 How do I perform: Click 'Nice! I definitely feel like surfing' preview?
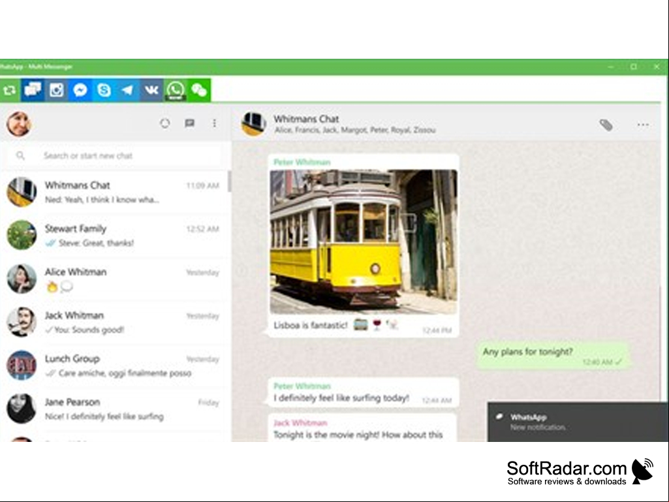pos(104,416)
